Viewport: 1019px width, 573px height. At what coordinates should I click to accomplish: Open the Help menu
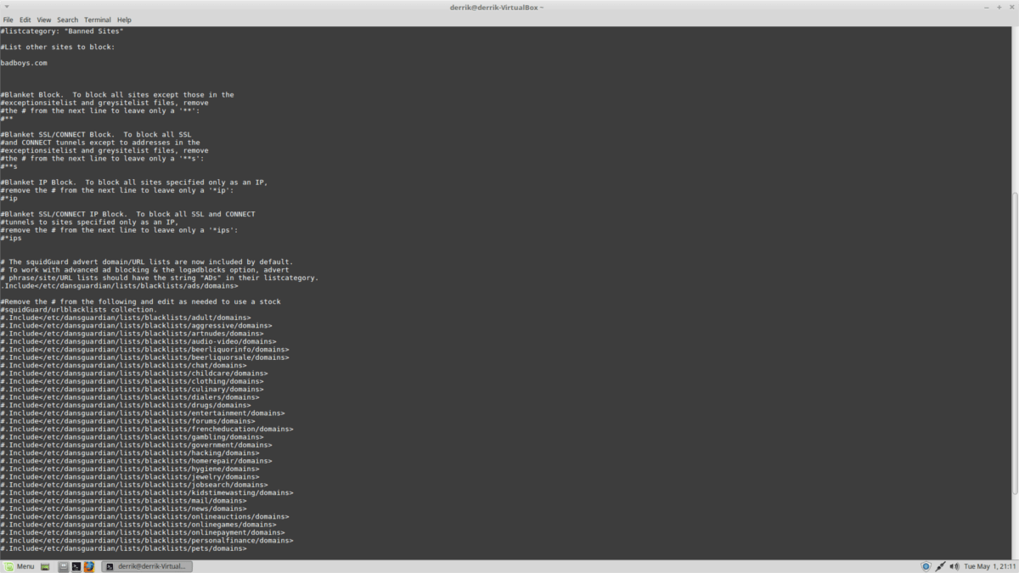pyautogui.click(x=125, y=20)
